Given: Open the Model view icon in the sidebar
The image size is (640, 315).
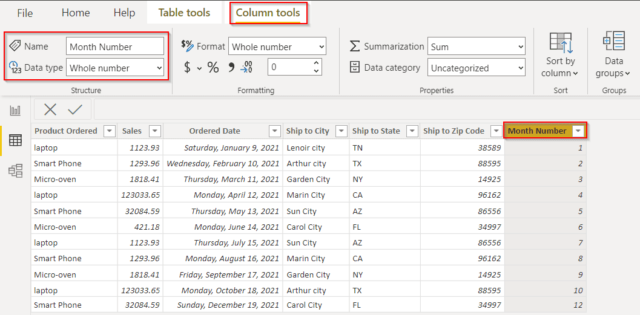Looking at the screenshot, I should tap(15, 170).
